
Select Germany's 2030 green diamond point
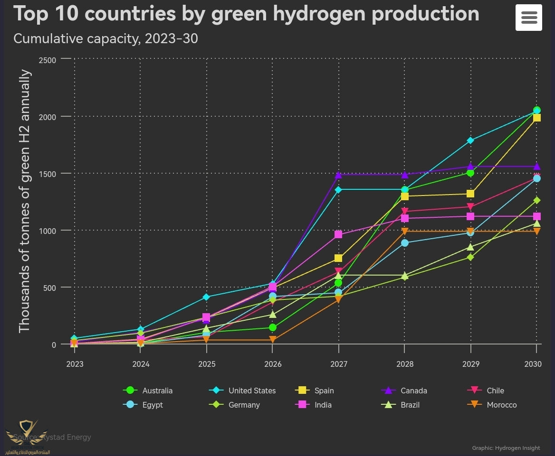point(536,200)
